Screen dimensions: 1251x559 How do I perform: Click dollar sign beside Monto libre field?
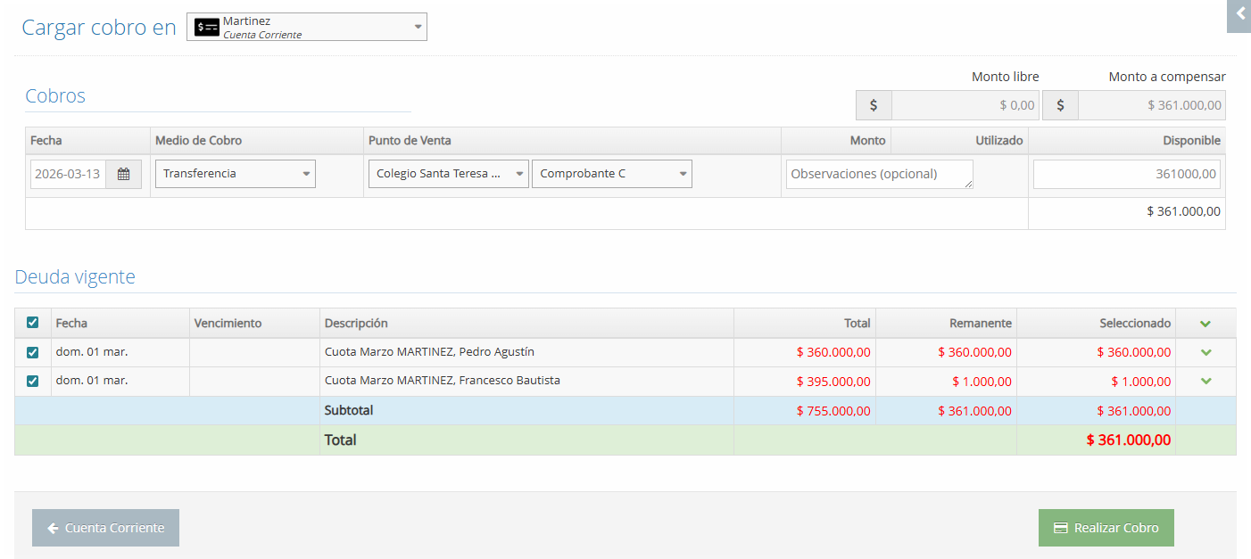tap(874, 105)
